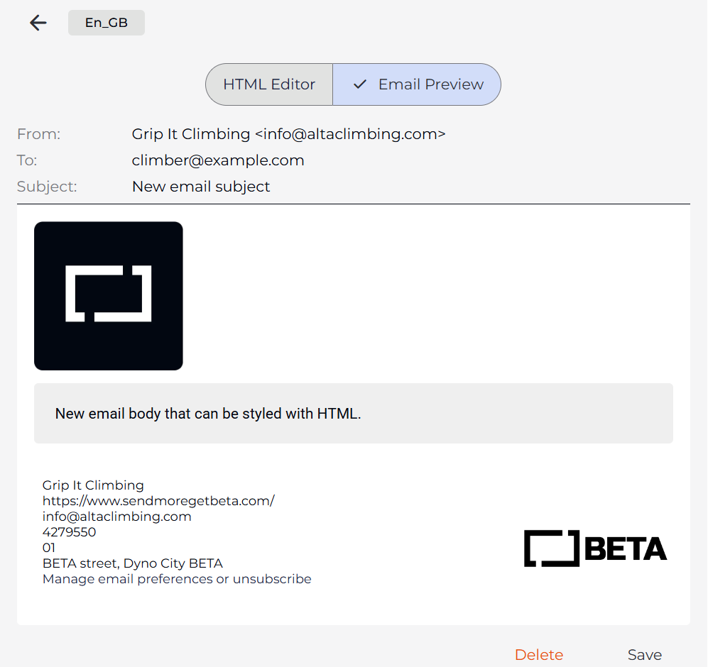Switch to the HTML Editor tab
The height and width of the screenshot is (667, 708).
pyautogui.click(x=269, y=84)
